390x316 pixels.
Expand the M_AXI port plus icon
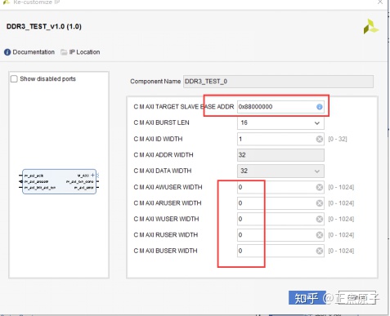click(92, 176)
